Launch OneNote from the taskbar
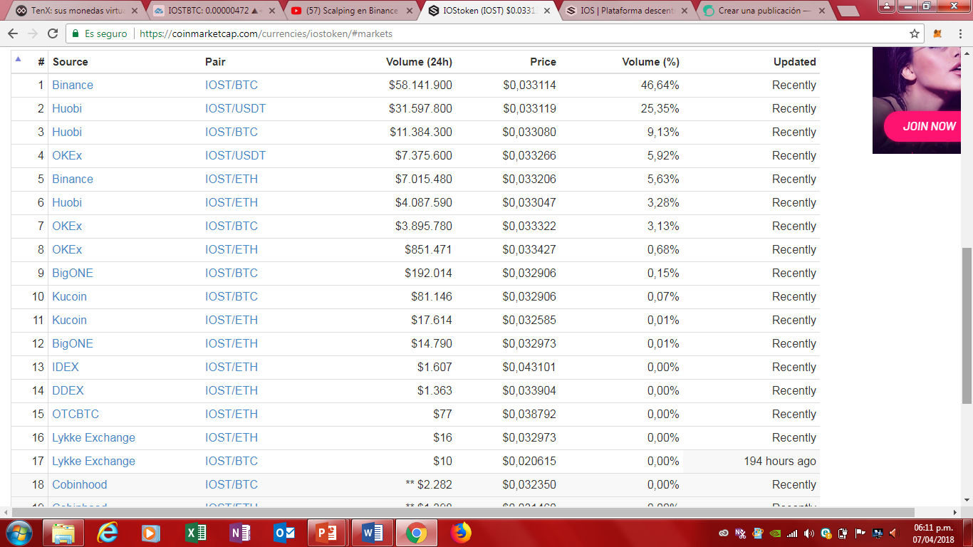Viewport: 973px width, 547px height. coord(239,532)
